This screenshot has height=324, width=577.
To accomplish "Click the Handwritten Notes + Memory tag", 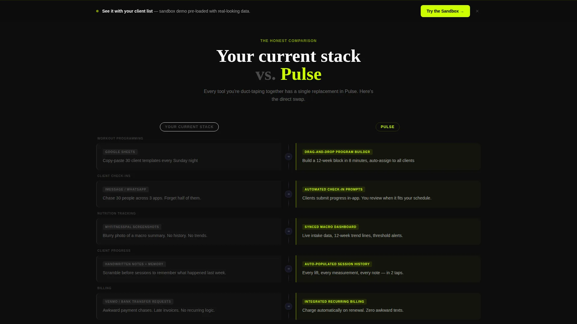I will pyautogui.click(x=134, y=264).
